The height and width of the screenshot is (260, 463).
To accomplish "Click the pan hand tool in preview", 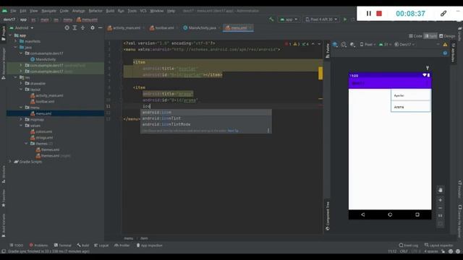I will point(440,190).
